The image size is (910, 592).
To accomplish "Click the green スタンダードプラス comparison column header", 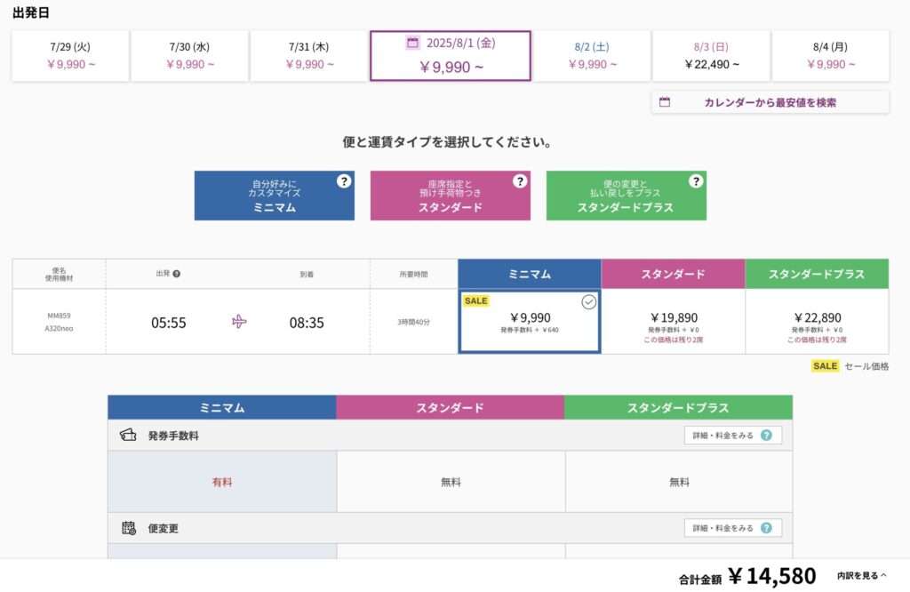I will (x=678, y=407).
